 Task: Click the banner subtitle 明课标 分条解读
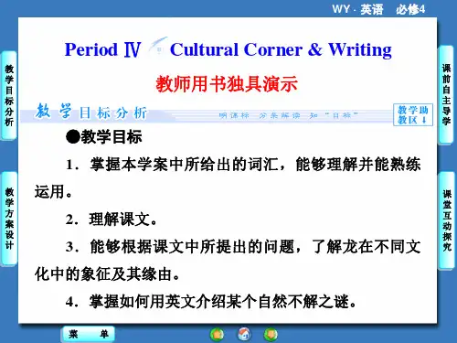pyautogui.click(x=260, y=115)
